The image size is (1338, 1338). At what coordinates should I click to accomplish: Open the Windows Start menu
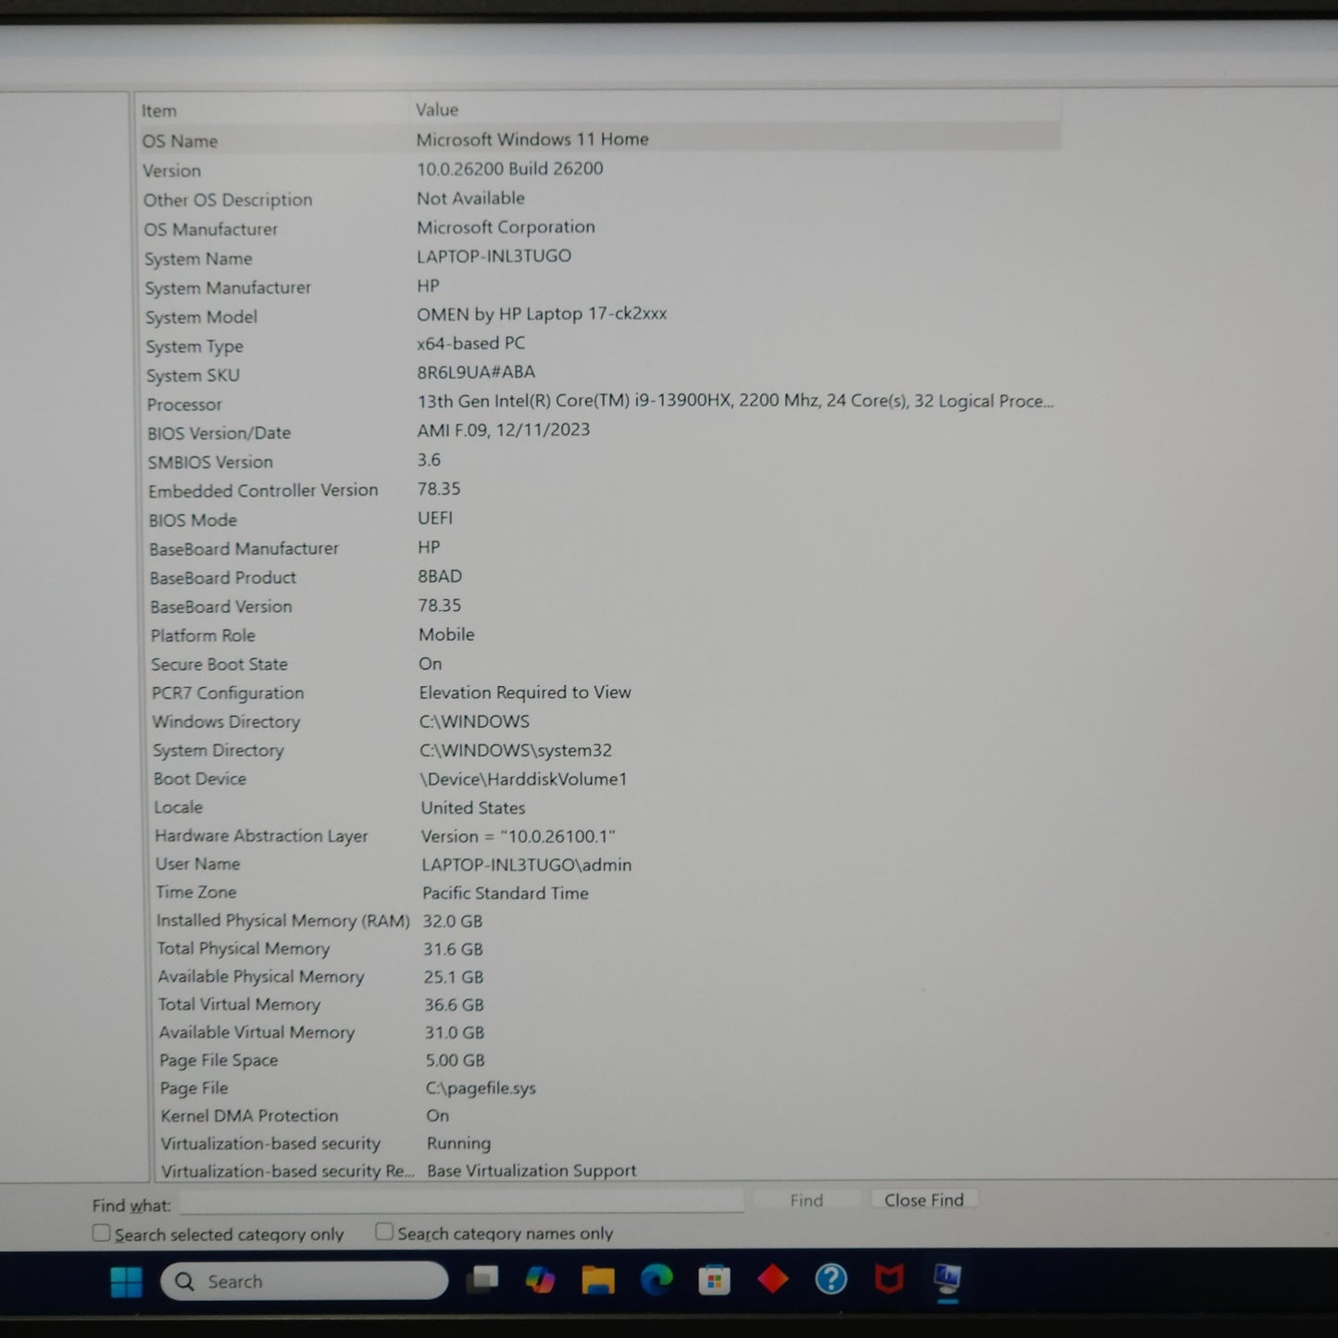click(126, 1282)
